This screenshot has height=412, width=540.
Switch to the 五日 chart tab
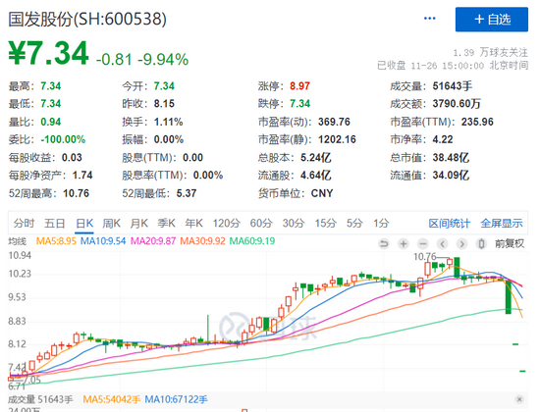click(54, 224)
